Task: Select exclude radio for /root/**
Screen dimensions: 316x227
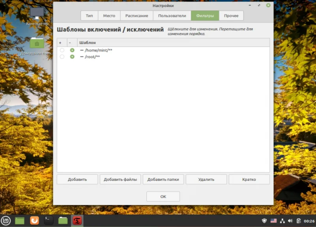Action: [x=72, y=57]
